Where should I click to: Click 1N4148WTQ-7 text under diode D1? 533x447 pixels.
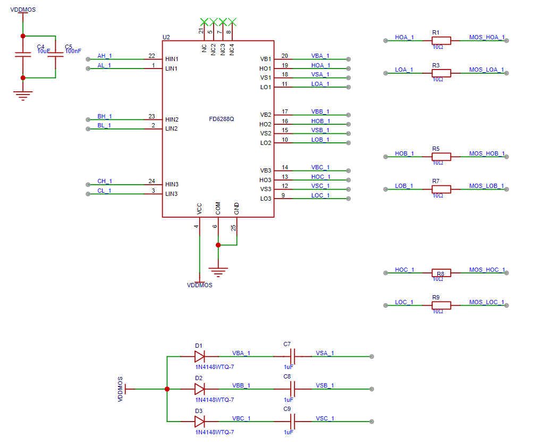coord(215,367)
